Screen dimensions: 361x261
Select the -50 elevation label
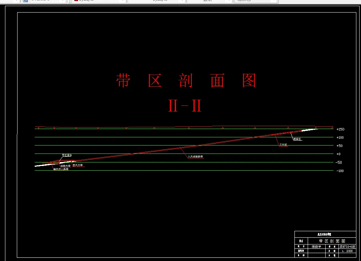pos(339,162)
